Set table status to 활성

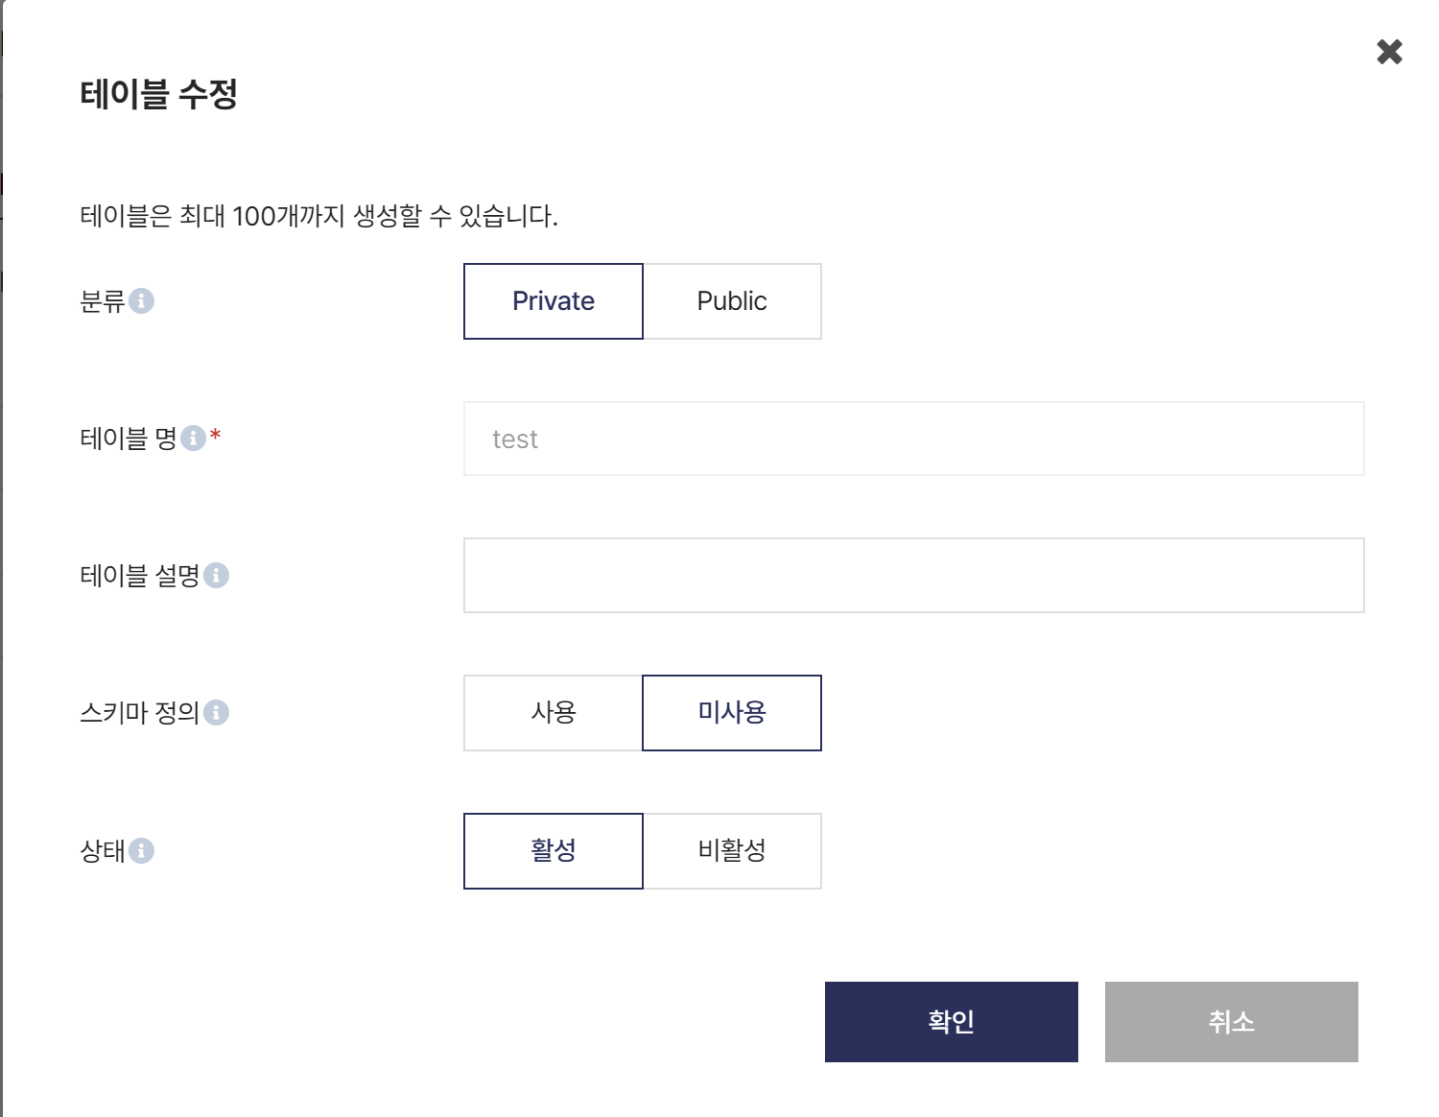[x=554, y=851]
